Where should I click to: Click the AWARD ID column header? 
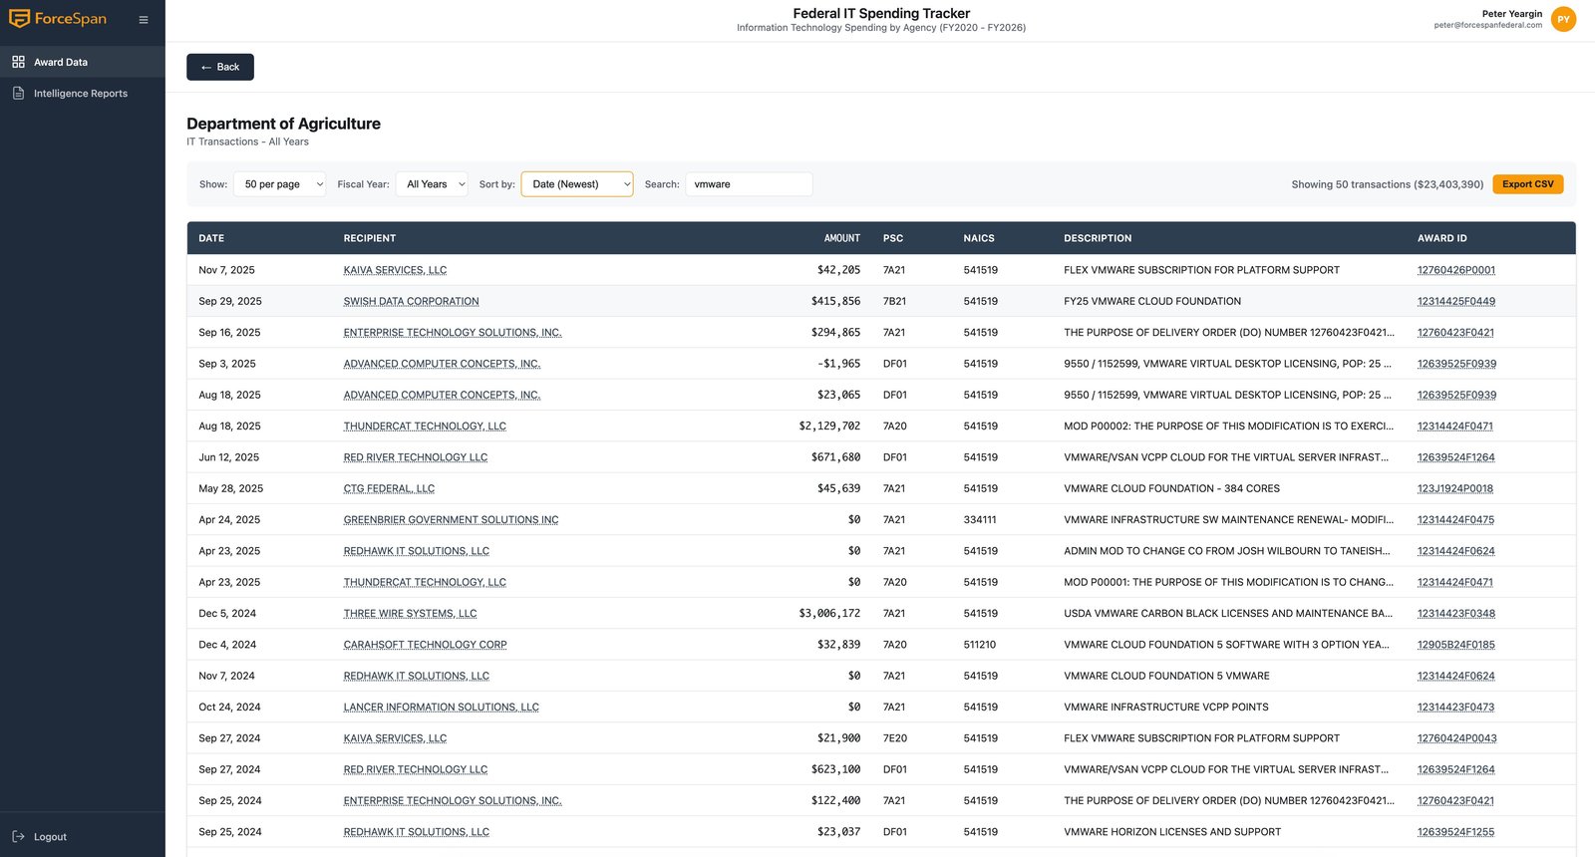1442,238
